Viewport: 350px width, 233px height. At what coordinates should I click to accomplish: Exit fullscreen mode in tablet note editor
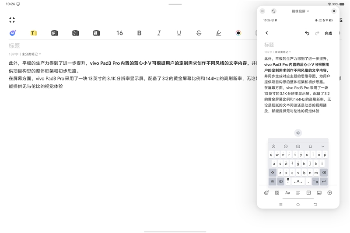[12, 20]
